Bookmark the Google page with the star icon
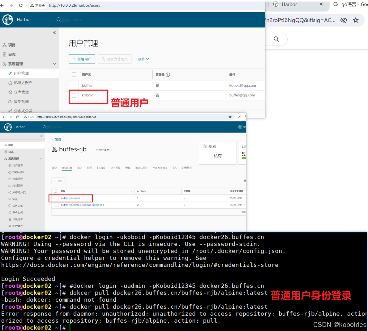Viewport: 368px width, 331px height. [356, 20]
